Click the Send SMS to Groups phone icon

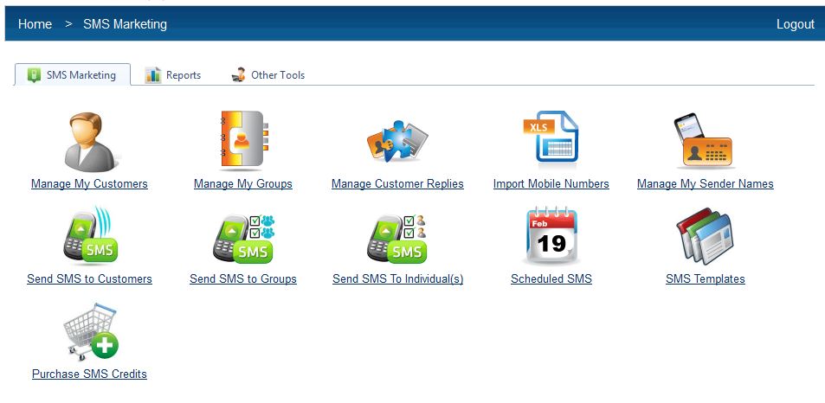243,238
